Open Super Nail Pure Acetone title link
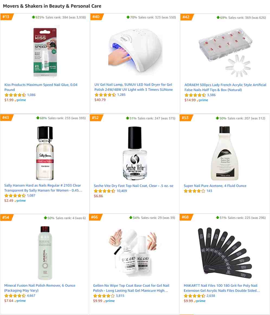This screenshot has width=270, height=315. pyautogui.click(x=215, y=186)
